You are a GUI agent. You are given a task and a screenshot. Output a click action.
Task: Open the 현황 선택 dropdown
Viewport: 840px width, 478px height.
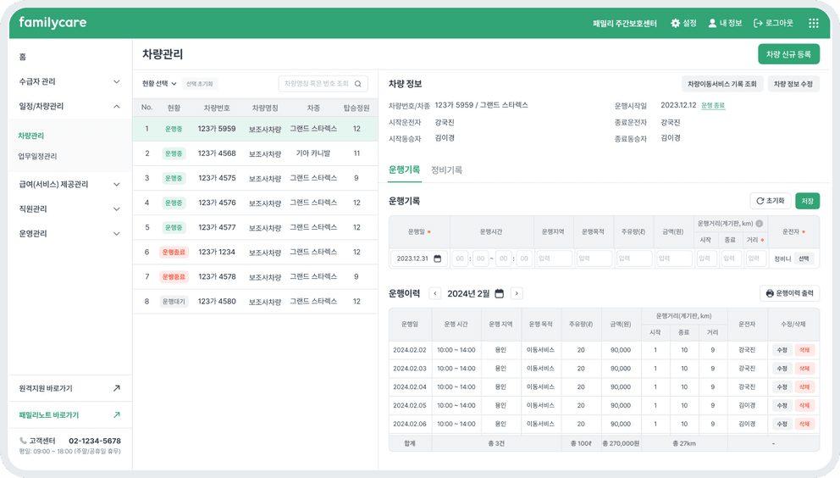[x=159, y=84]
